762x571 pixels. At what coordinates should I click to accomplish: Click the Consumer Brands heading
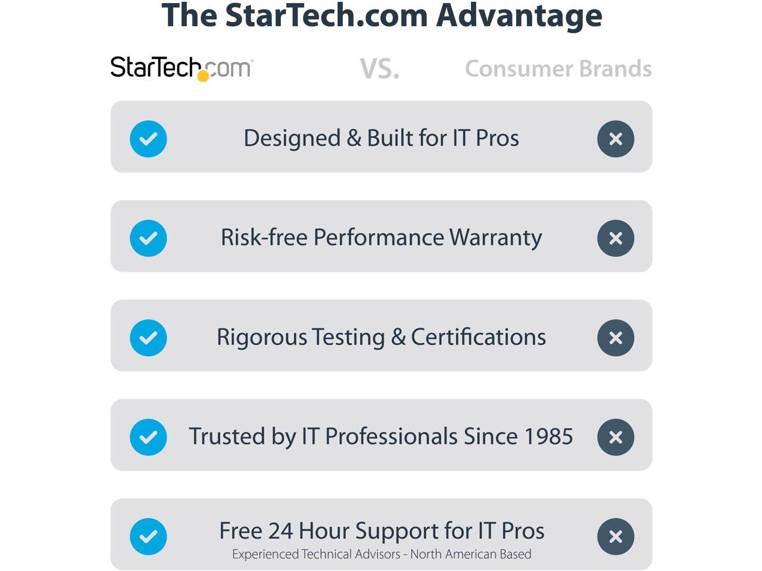558,69
